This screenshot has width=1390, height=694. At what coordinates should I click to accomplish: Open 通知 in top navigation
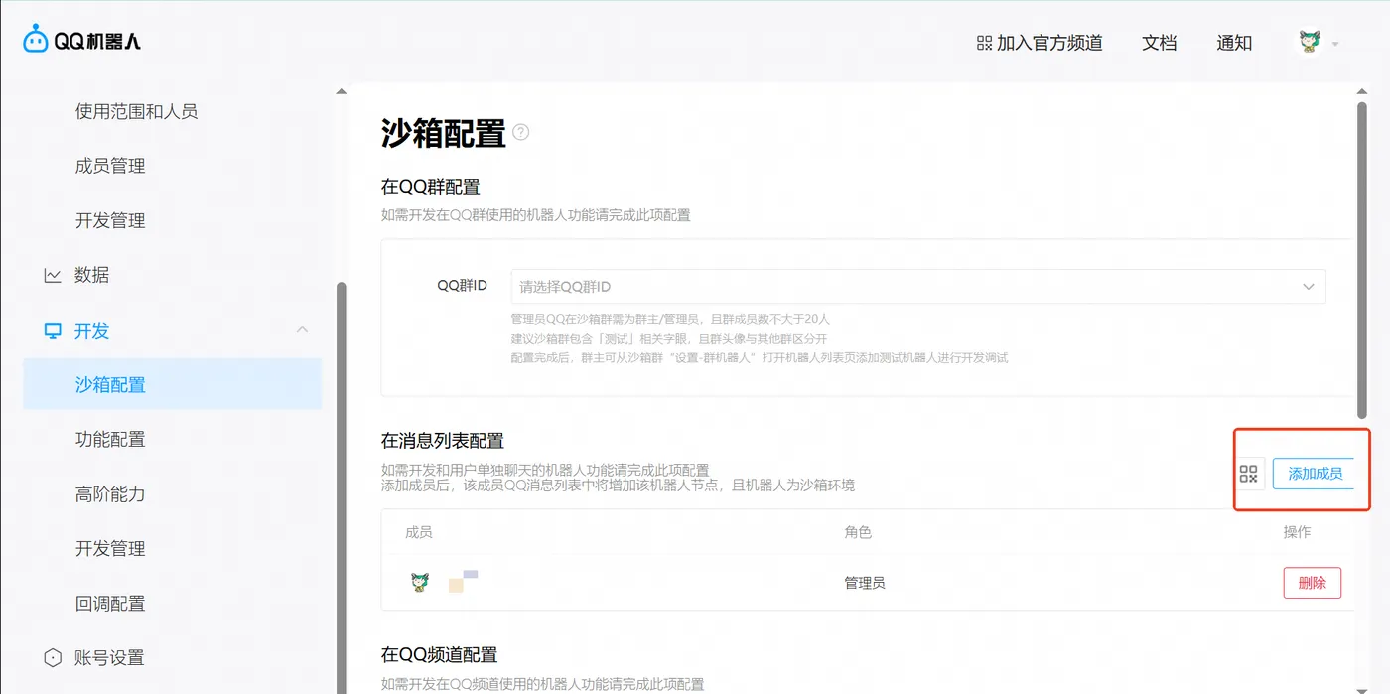click(1234, 43)
